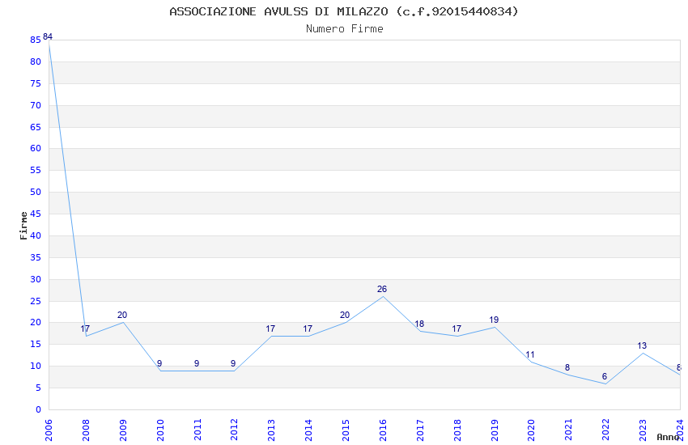
Task: Click the y-axis tick value 65
Action: click(x=36, y=127)
